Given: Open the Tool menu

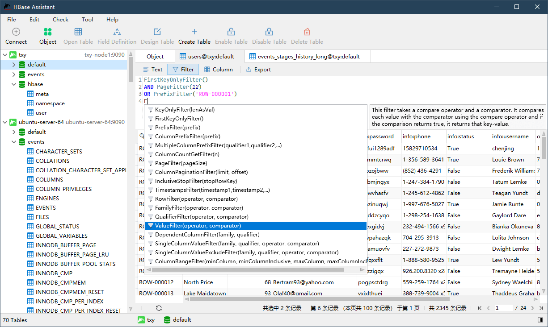Looking at the screenshot, I should pyautogui.click(x=87, y=19).
